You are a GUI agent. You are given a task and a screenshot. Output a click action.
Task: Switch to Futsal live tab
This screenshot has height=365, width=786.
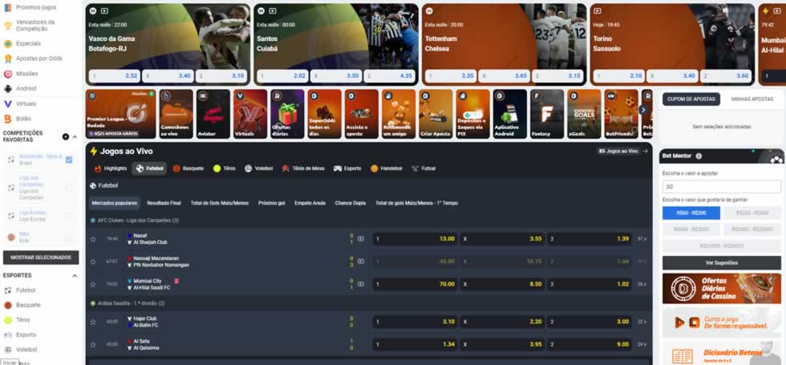click(423, 168)
